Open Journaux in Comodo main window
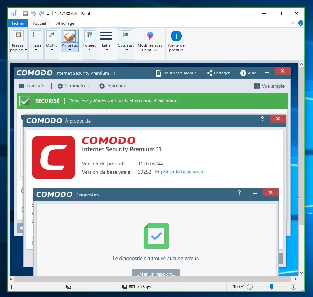313x297 pixels. (112, 86)
